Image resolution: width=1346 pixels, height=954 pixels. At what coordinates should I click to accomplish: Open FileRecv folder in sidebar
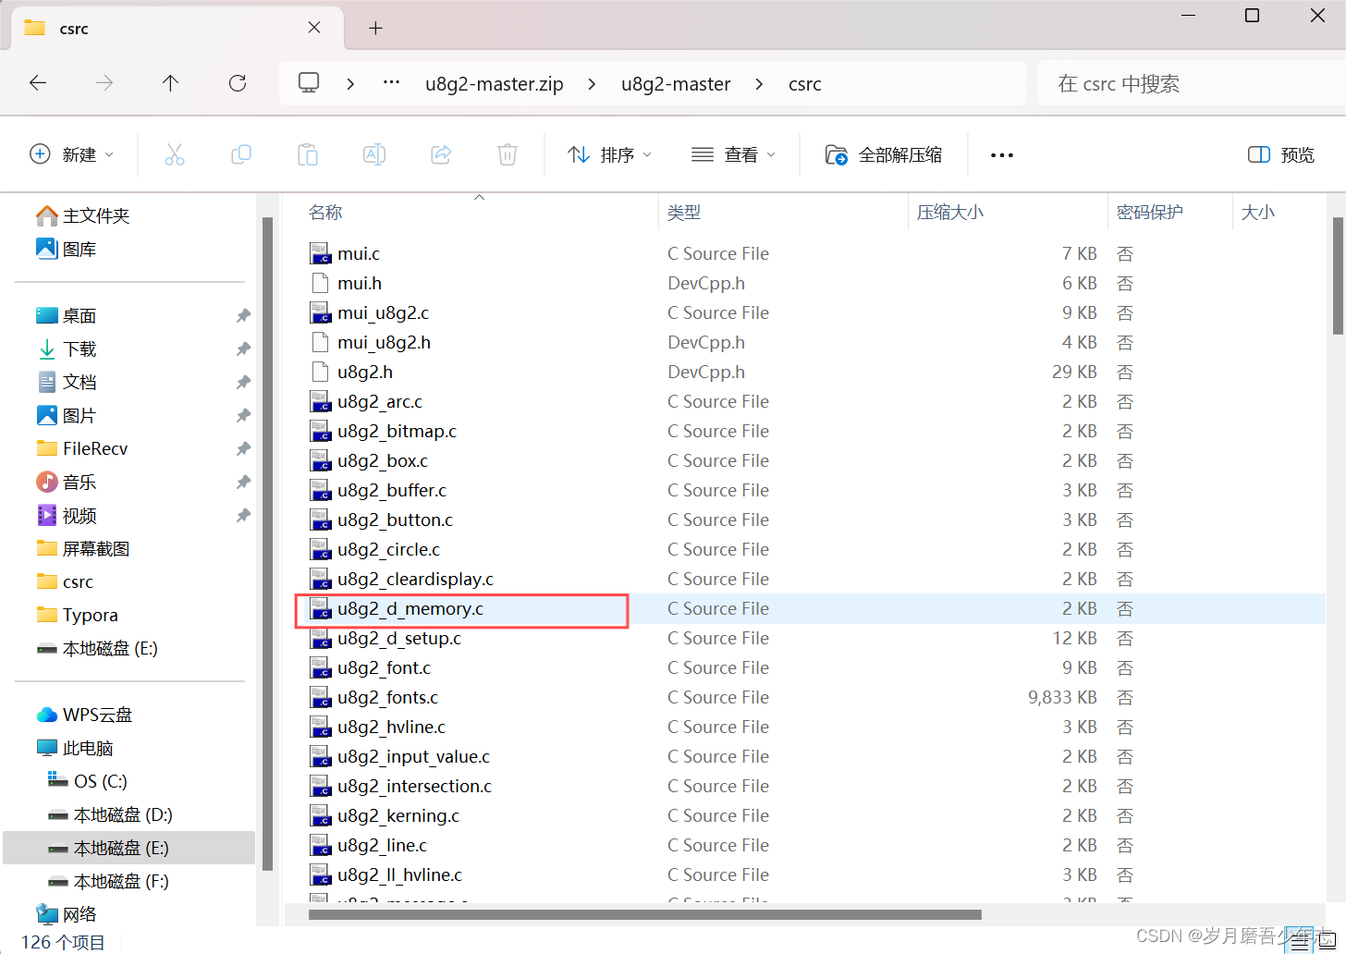(x=81, y=448)
